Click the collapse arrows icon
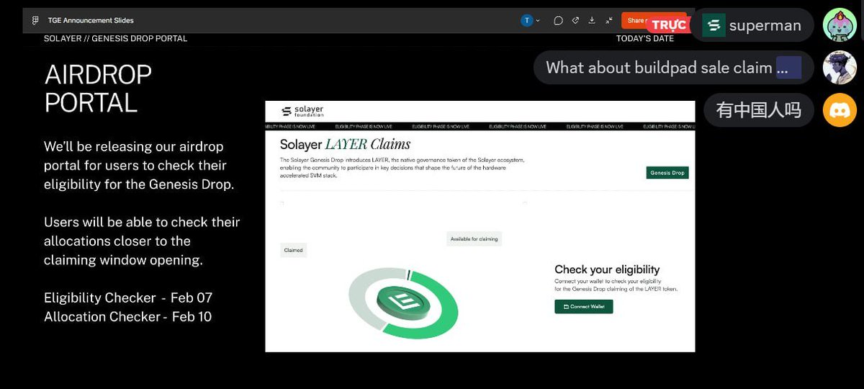This screenshot has height=389, width=864. [609, 20]
